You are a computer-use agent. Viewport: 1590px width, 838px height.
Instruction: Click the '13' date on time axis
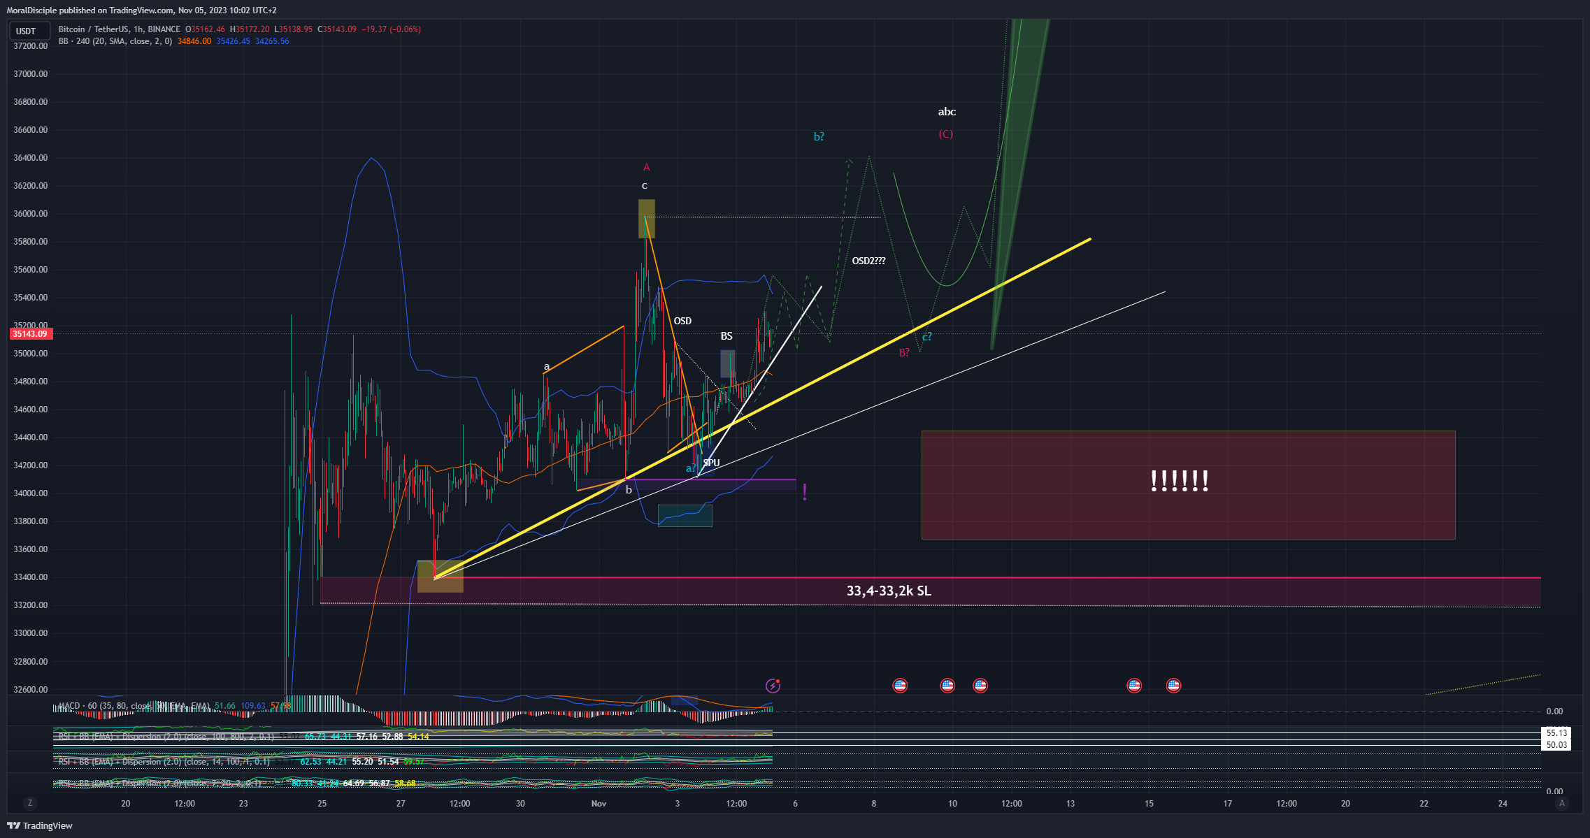click(x=1070, y=804)
